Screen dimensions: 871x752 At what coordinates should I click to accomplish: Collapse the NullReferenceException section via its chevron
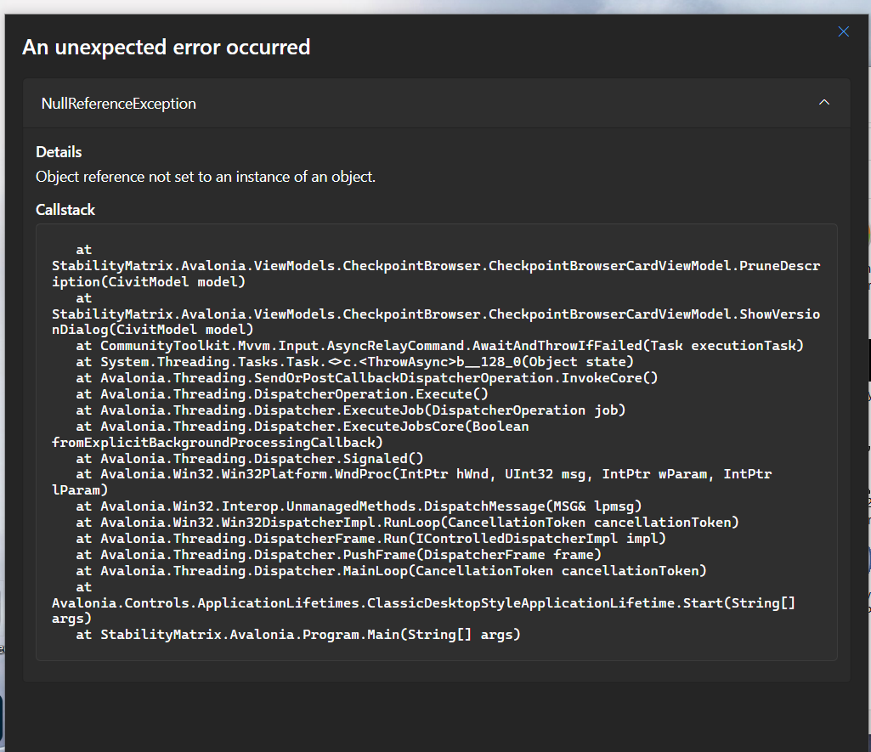coord(823,102)
